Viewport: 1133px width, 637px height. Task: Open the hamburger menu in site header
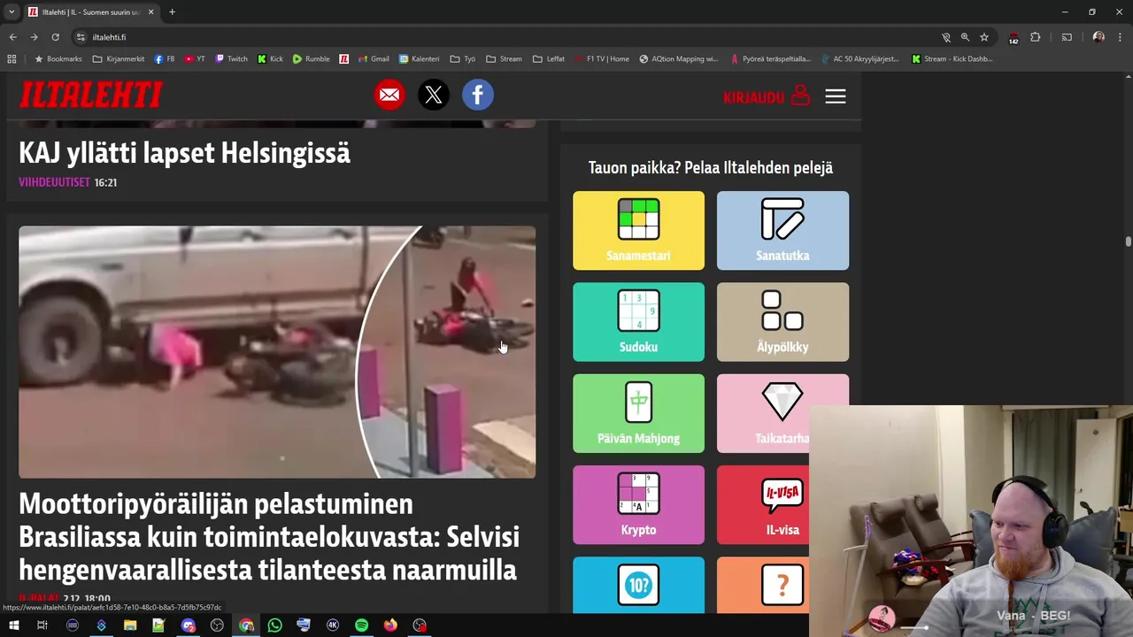pyautogui.click(x=836, y=96)
